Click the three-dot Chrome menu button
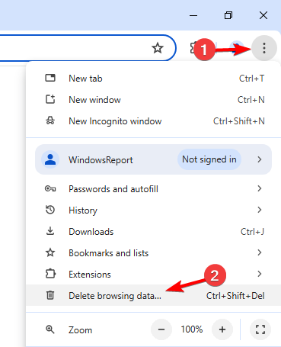 pos(264,48)
